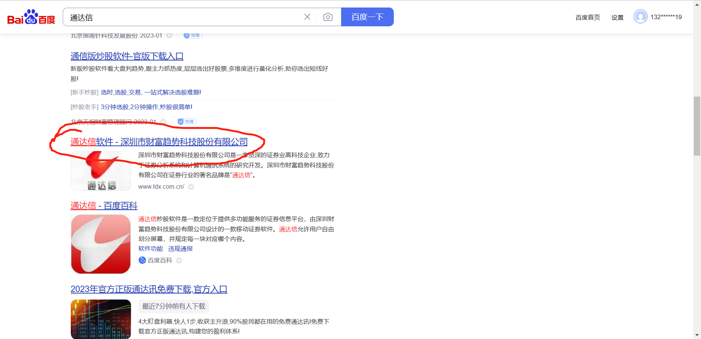Click the 百度百科 red logo thumbnail

point(101,244)
